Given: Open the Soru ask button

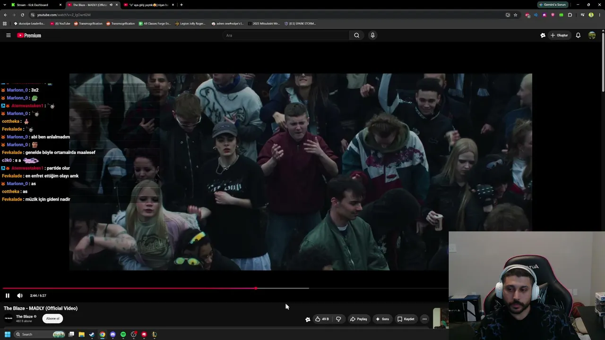Looking at the screenshot, I should [382, 319].
